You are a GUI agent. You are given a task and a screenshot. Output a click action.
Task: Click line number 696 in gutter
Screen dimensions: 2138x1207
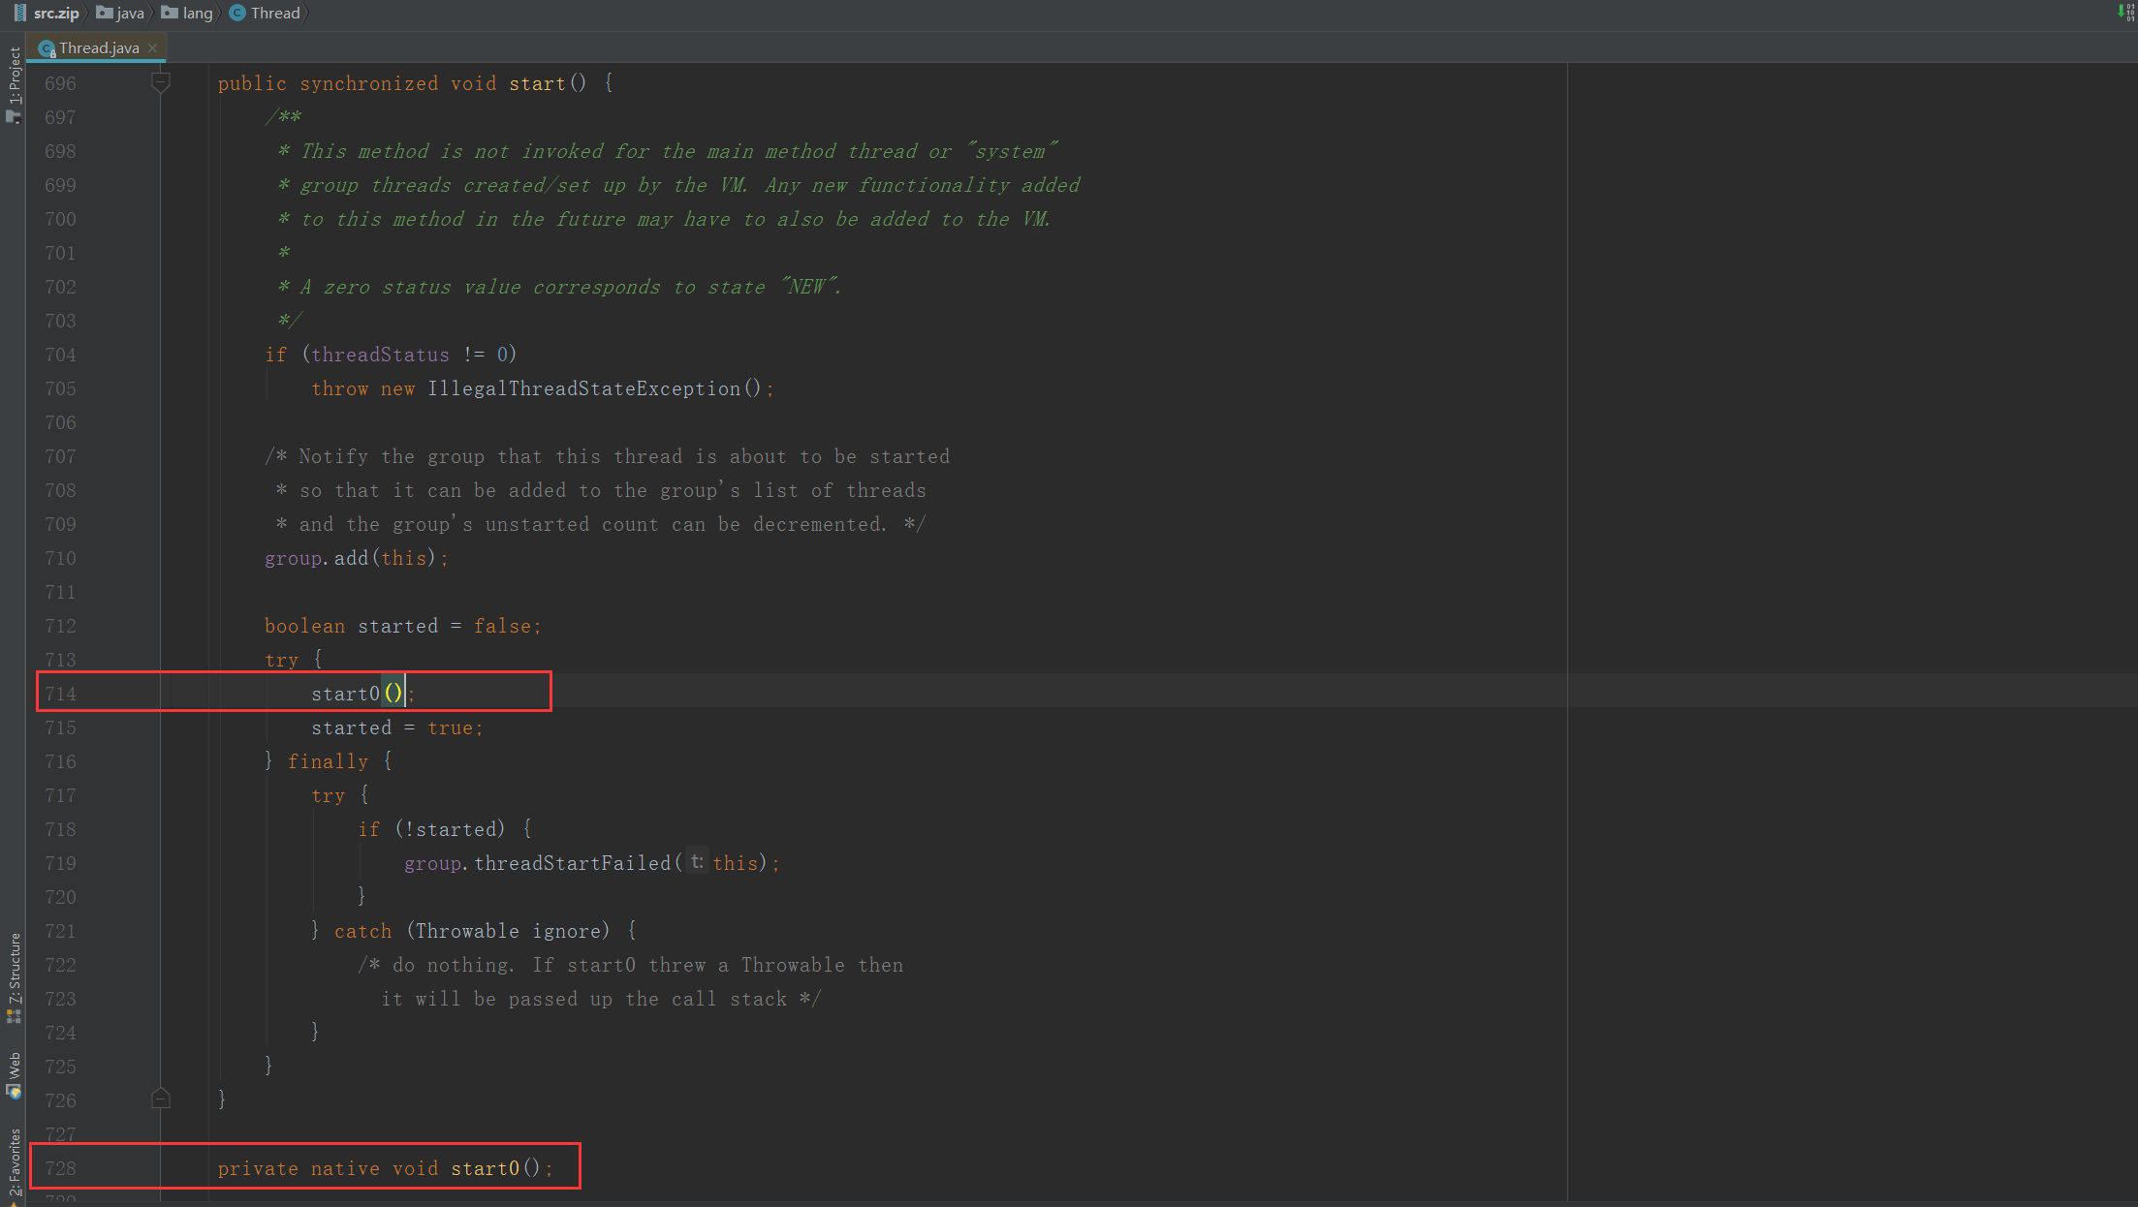[60, 83]
